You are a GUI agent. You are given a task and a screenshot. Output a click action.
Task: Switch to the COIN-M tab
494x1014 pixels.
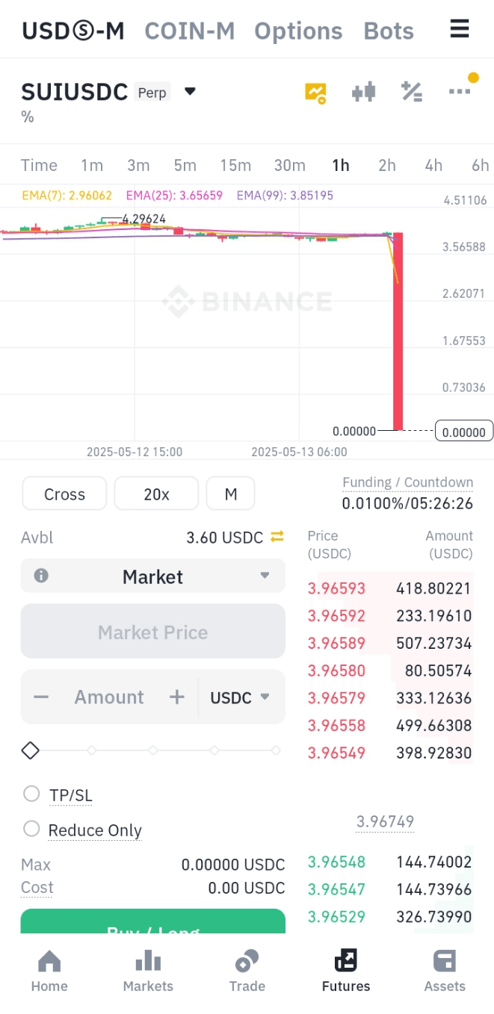pos(190,31)
